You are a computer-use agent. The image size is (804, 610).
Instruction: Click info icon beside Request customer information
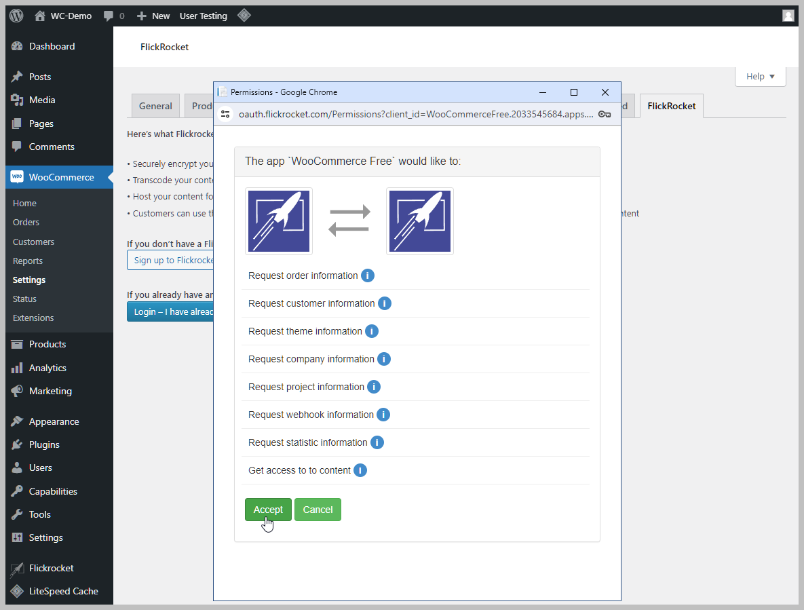384,303
